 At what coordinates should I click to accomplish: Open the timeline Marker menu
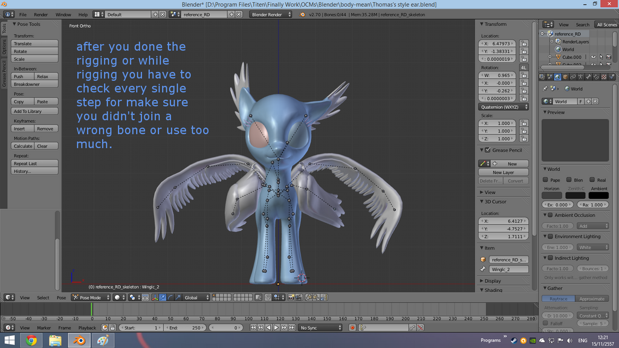click(44, 327)
